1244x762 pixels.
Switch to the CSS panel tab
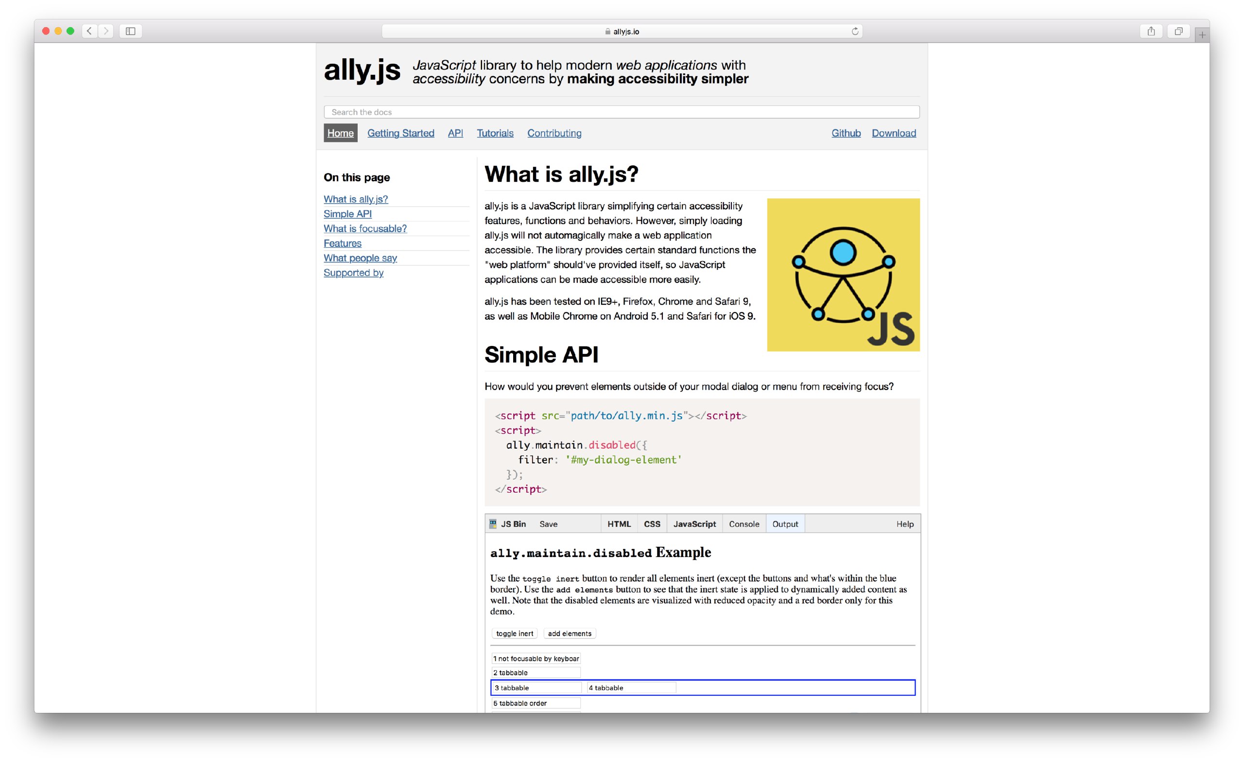coord(652,524)
